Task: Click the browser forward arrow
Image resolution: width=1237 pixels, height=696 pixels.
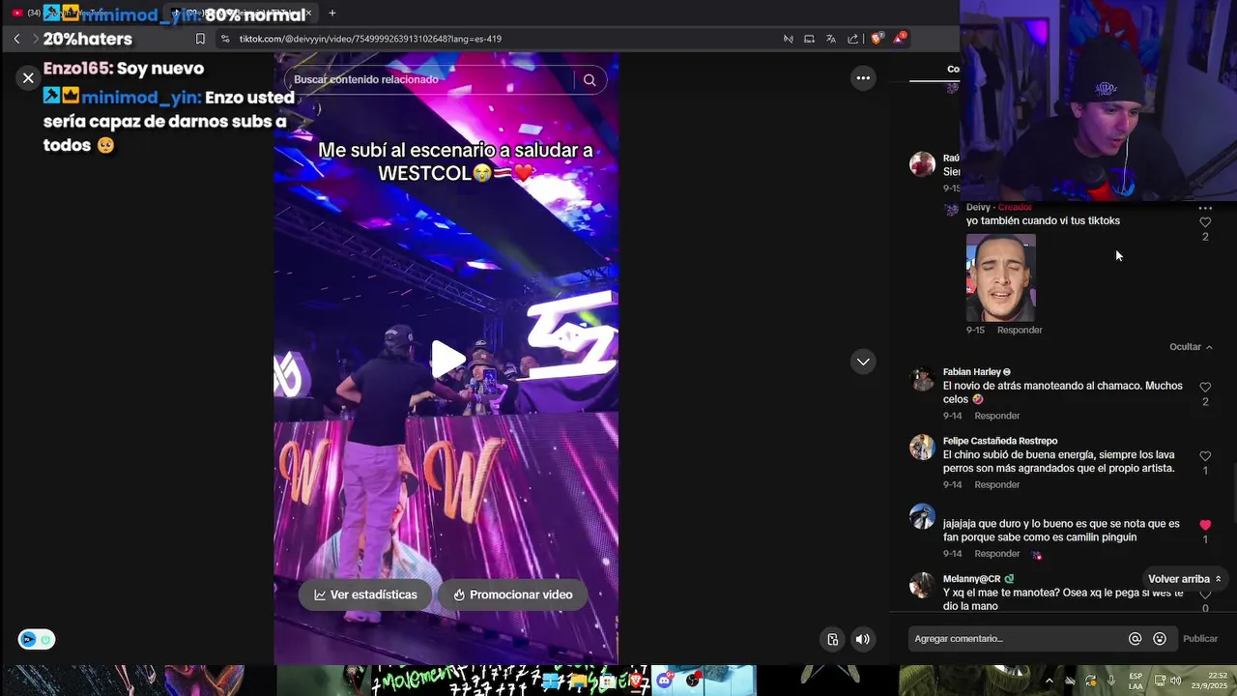Action: click(x=36, y=39)
